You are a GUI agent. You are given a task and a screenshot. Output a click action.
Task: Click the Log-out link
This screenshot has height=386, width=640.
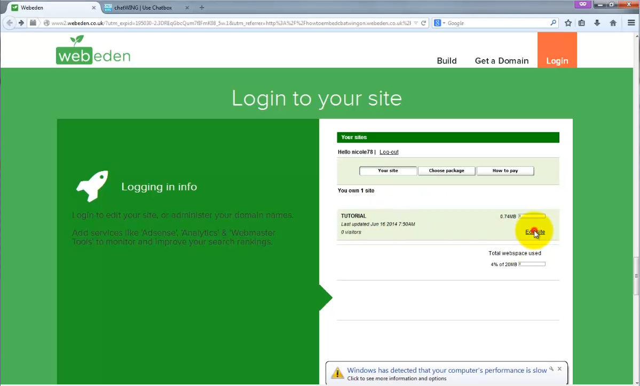pyautogui.click(x=389, y=152)
